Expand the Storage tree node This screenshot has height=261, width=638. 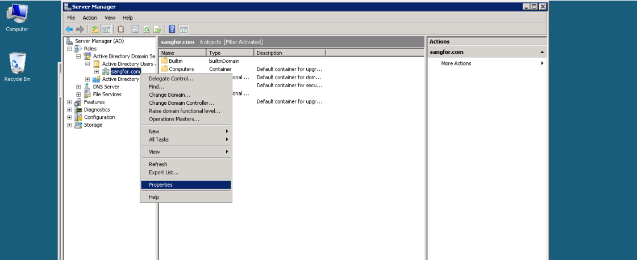(70, 125)
